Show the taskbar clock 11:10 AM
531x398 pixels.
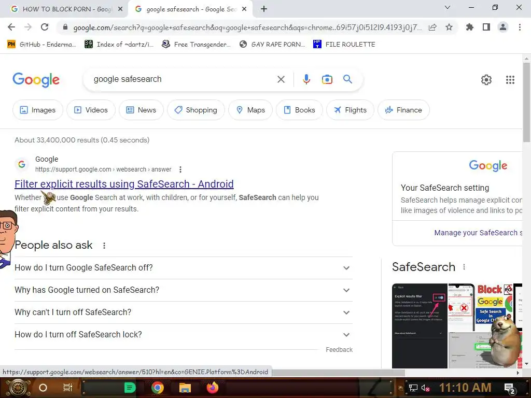point(465,388)
